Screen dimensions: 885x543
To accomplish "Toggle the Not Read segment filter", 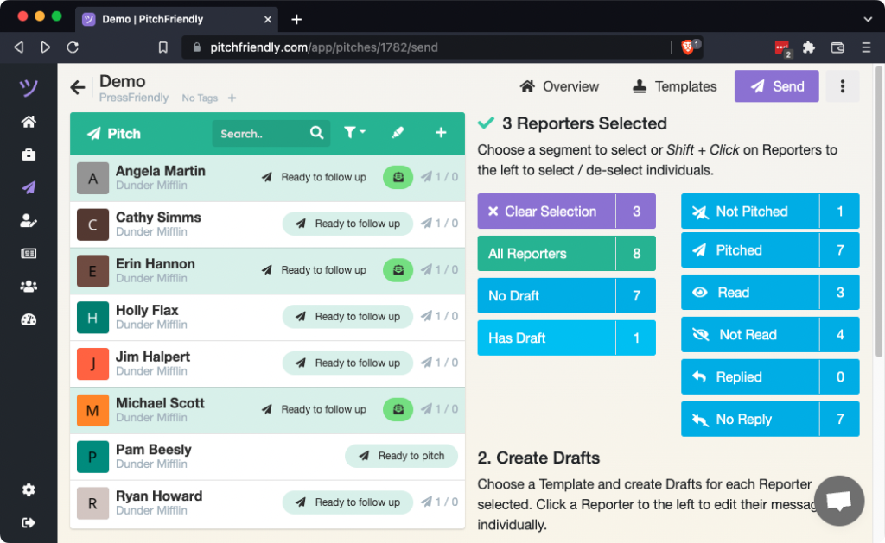I will 769,335.
